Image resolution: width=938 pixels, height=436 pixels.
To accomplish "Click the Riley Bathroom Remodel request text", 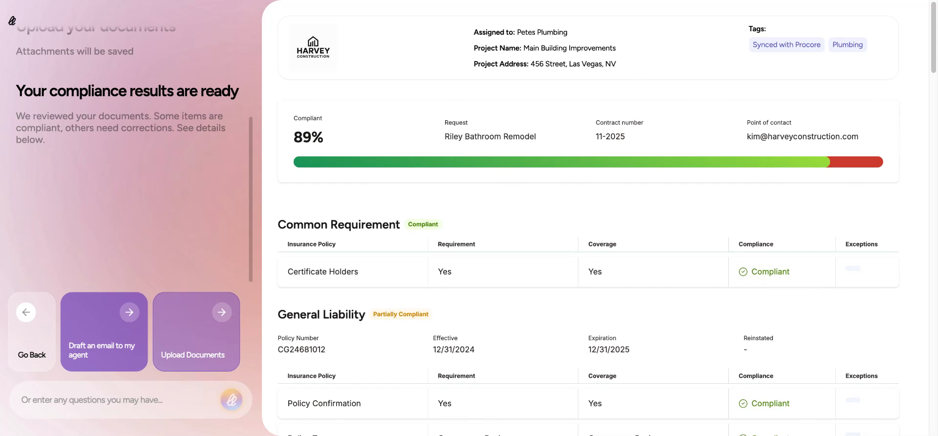I will pyautogui.click(x=490, y=136).
